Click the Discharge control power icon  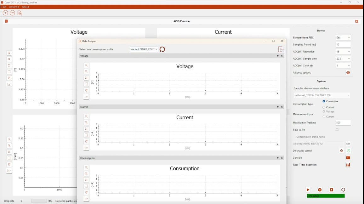point(341,150)
